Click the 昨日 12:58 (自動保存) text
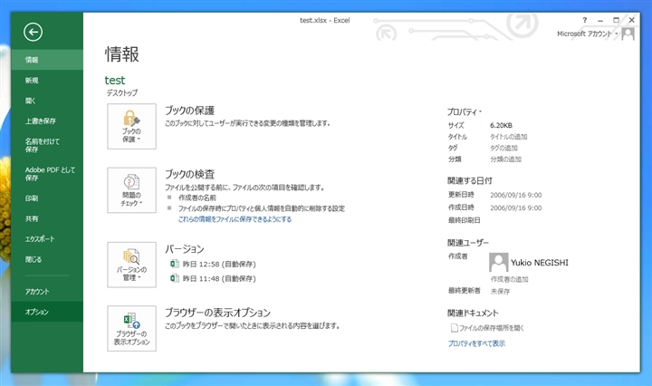This screenshot has width=652, height=386. [x=219, y=264]
